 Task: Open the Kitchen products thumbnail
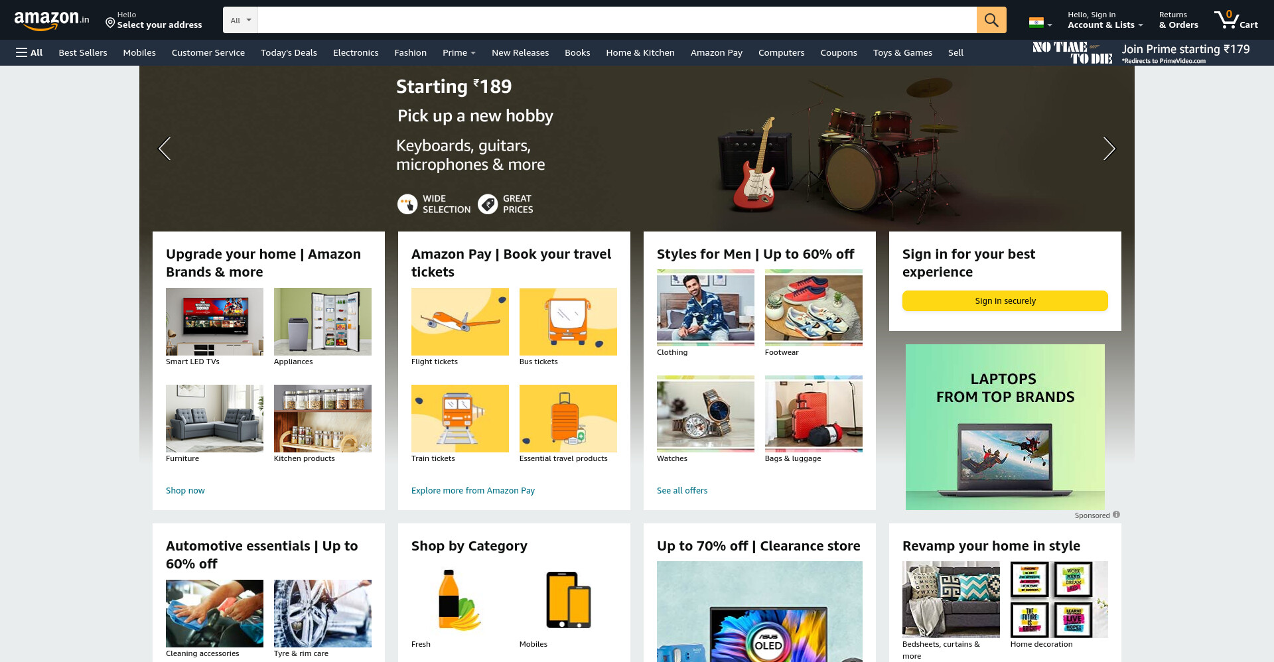(322, 419)
